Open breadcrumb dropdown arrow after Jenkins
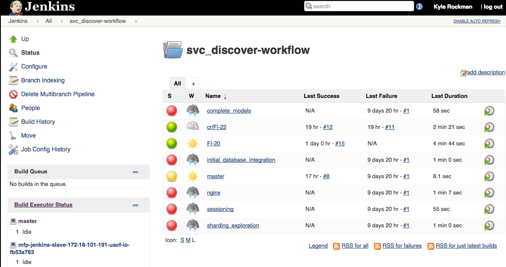This screenshot has height=267, width=506. click(x=38, y=21)
